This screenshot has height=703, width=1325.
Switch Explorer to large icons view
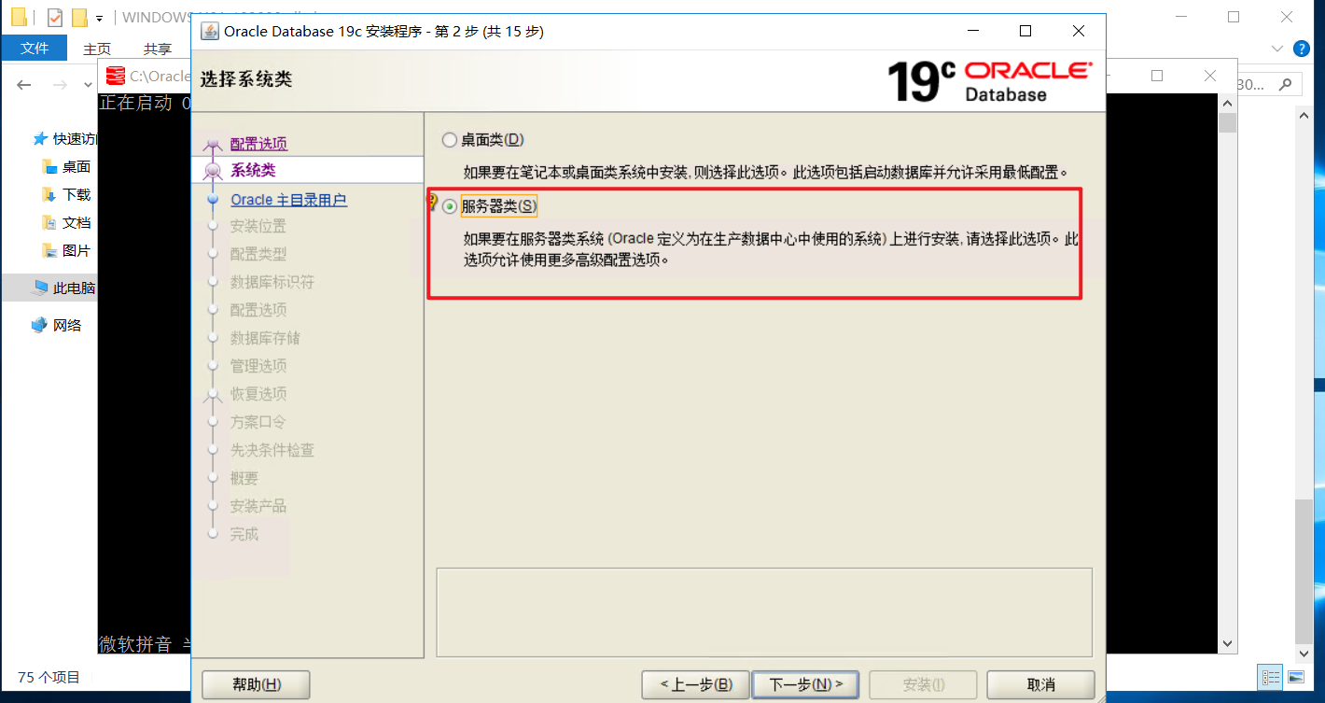[1296, 678]
